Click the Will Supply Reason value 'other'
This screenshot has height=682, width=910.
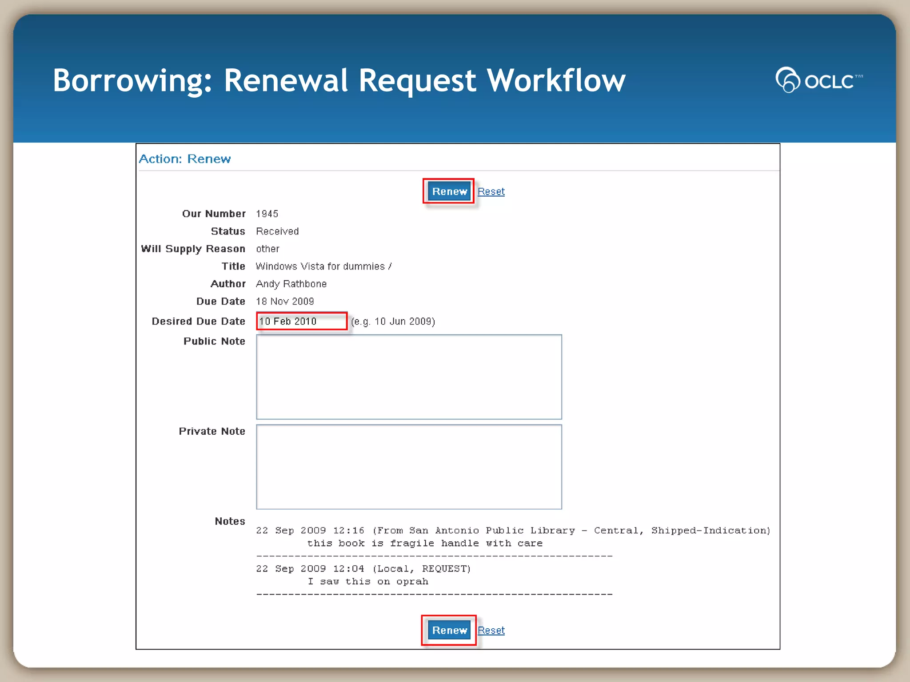[x=267, y=249]
